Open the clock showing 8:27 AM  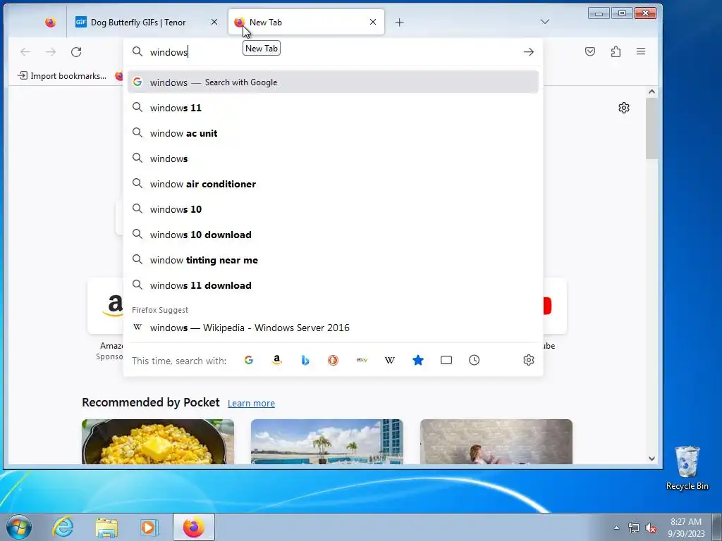[x=686, y=528]
